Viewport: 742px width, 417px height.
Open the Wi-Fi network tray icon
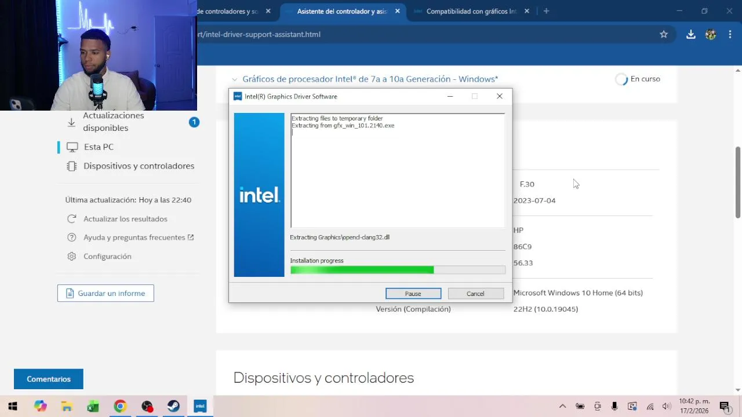[x=650, y=407]
